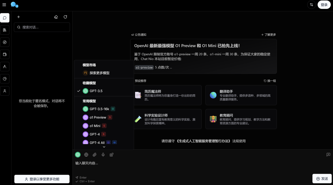The width and height of the screenshot is (333, 185).
Task: Open plugins via the blocks icon
Action: pos(111,155)
